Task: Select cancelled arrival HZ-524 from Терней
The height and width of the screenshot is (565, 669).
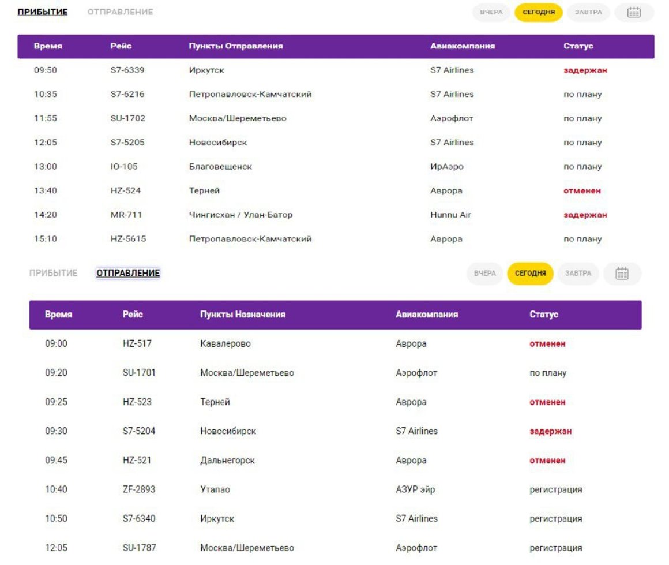Action: click(x=336, y=190)
